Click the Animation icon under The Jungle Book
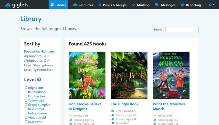 113,123
